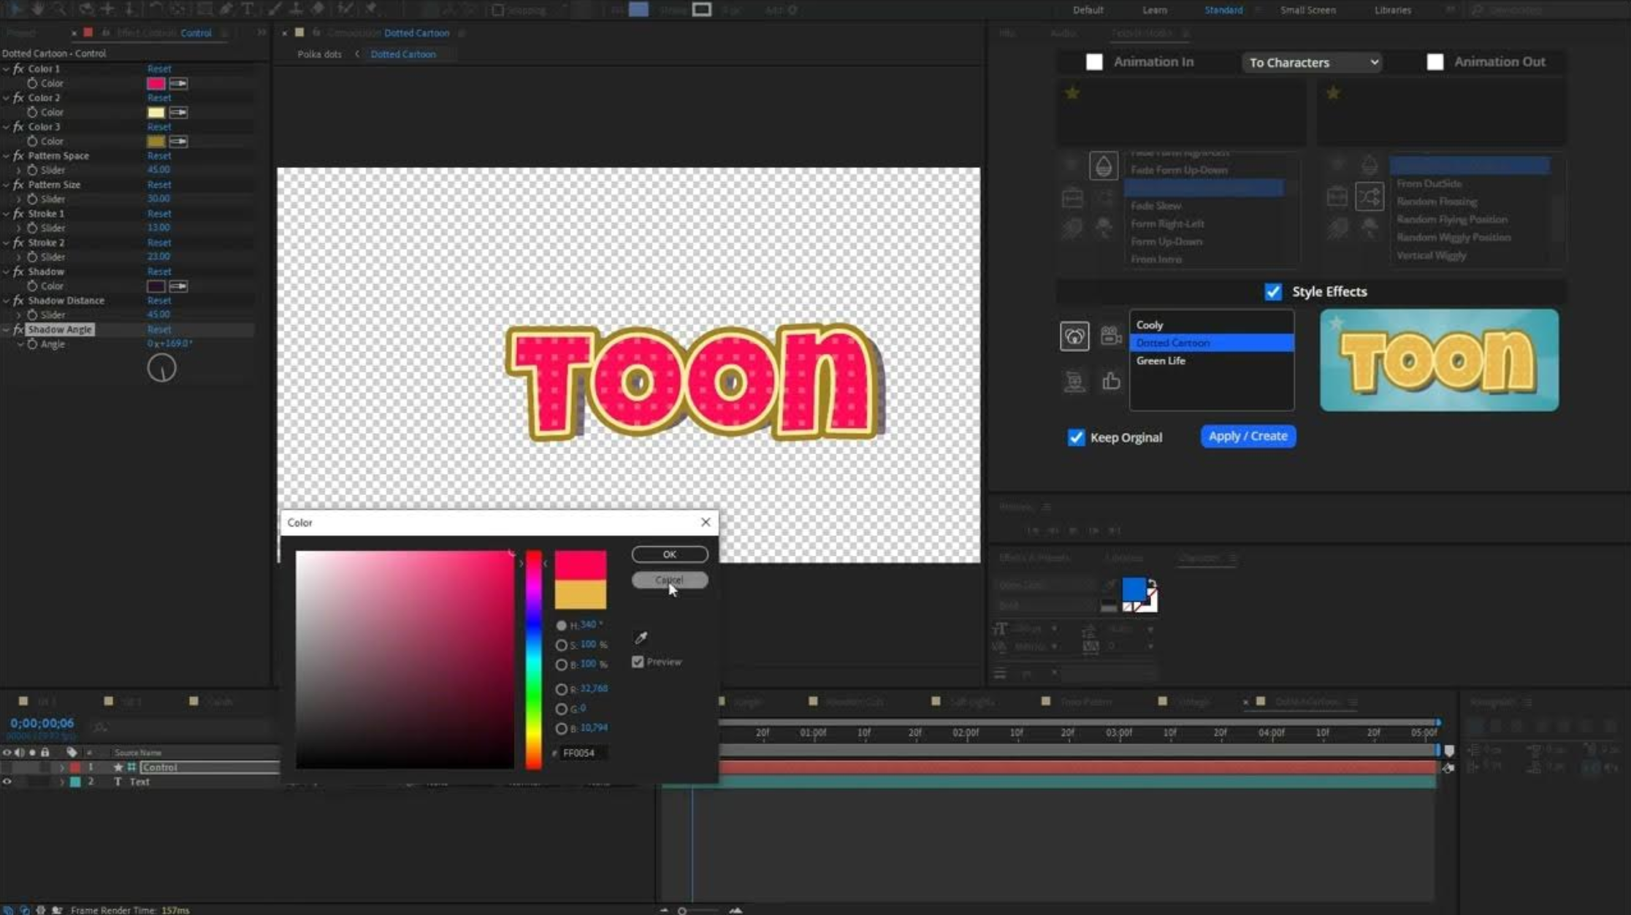This screenshot has width=1631, height=915.
Task: Toggle stopwatch for Shadow Angle's Angle property
Action: pos(32,344)
